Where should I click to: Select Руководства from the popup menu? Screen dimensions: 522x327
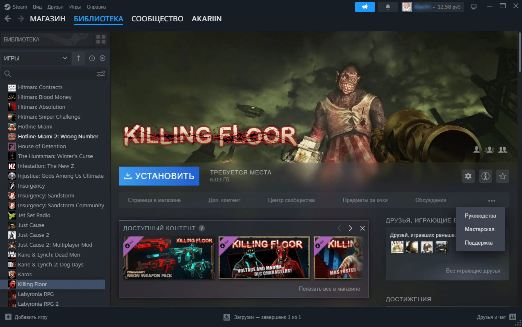[480, 216]
